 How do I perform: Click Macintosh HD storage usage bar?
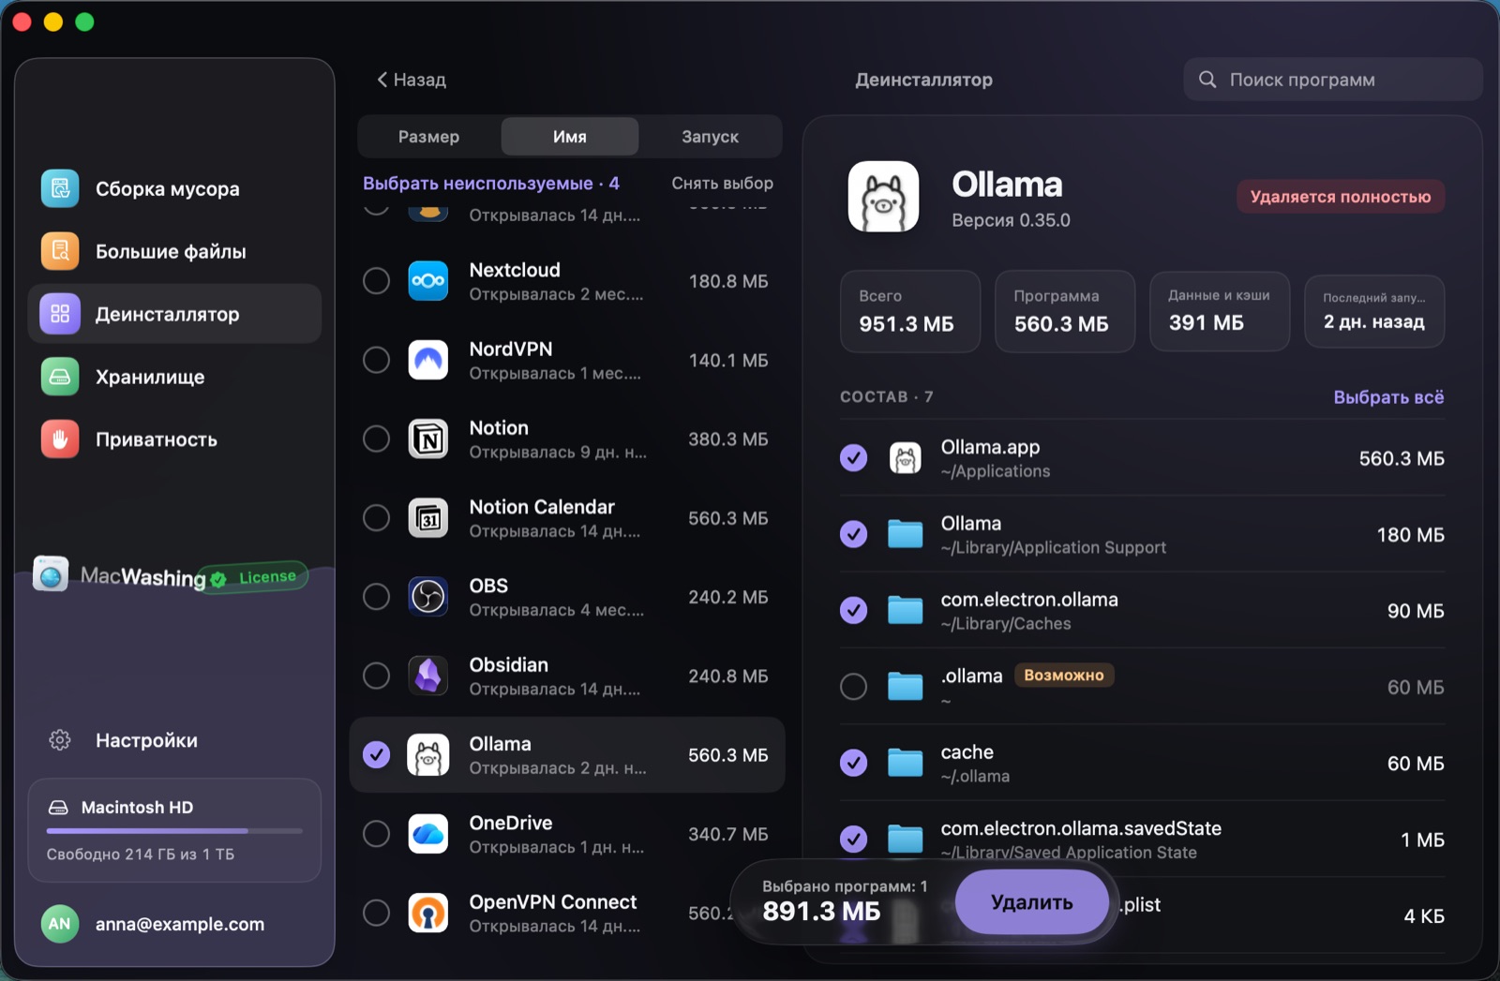tap(174, 830)
